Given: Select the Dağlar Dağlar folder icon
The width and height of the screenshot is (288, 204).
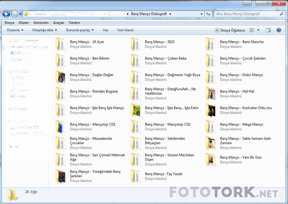Looking at the screenshot, I should 61,77.
